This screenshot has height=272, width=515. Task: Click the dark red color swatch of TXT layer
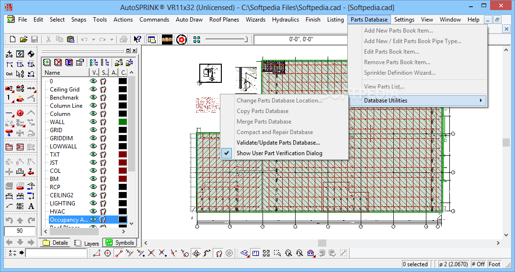tap(123, 154)
